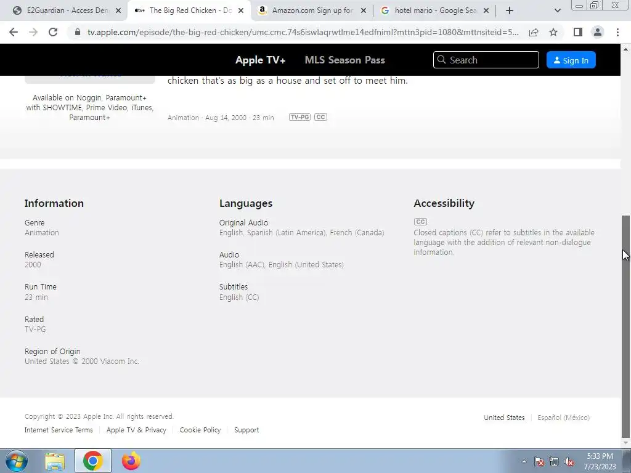Image resolution: width=631 pixels, height=473 pixels.
Task: Open Internet Service Terms link
Action: click(x=59, y=430)
